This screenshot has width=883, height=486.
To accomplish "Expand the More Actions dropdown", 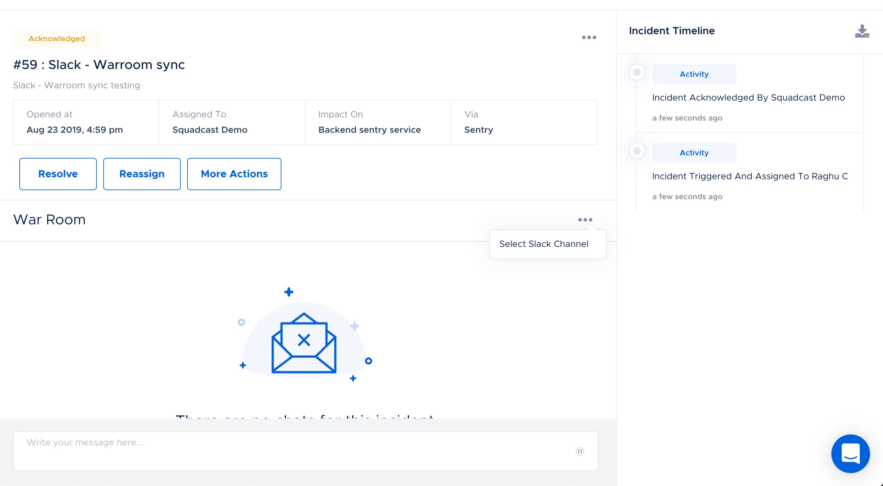I will tap(234, 174).
